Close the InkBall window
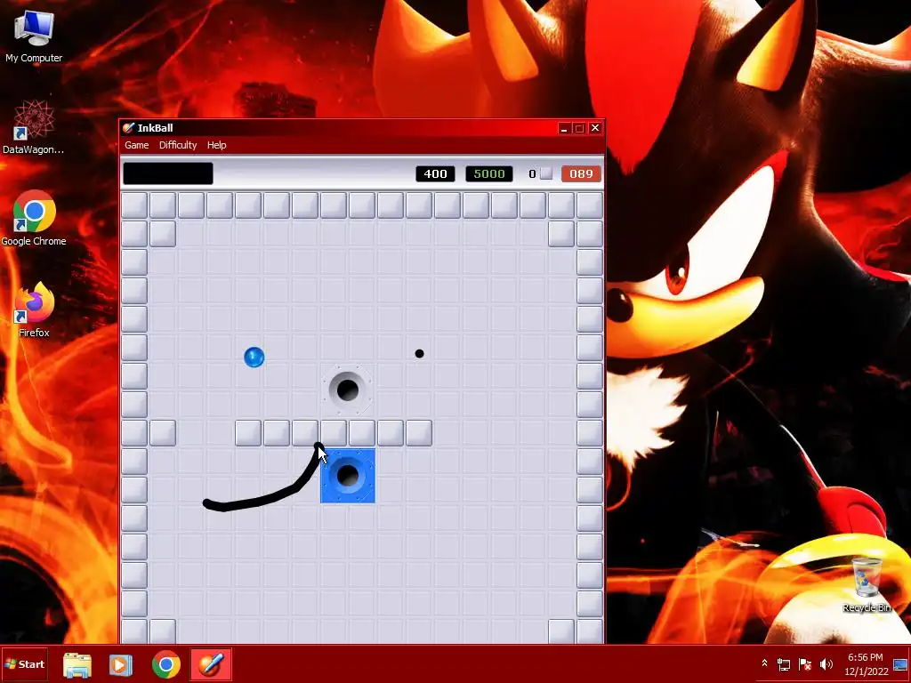The image size is (911, 683). pos(595,128)
